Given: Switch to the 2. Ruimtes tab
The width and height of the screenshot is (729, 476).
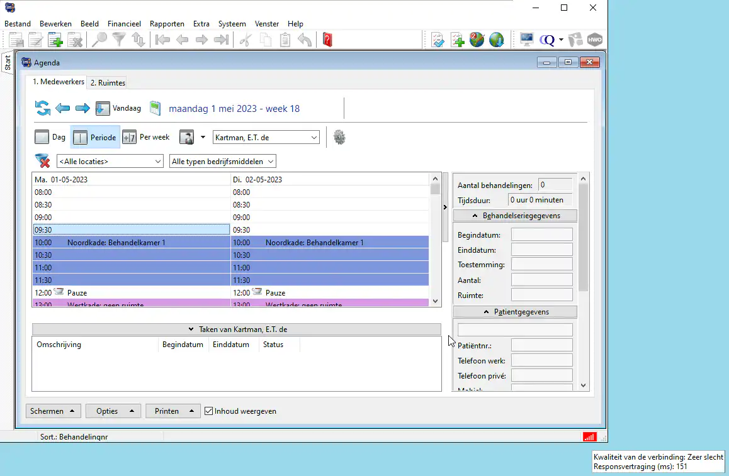Looking at the screenshot, I should [107, 82].
